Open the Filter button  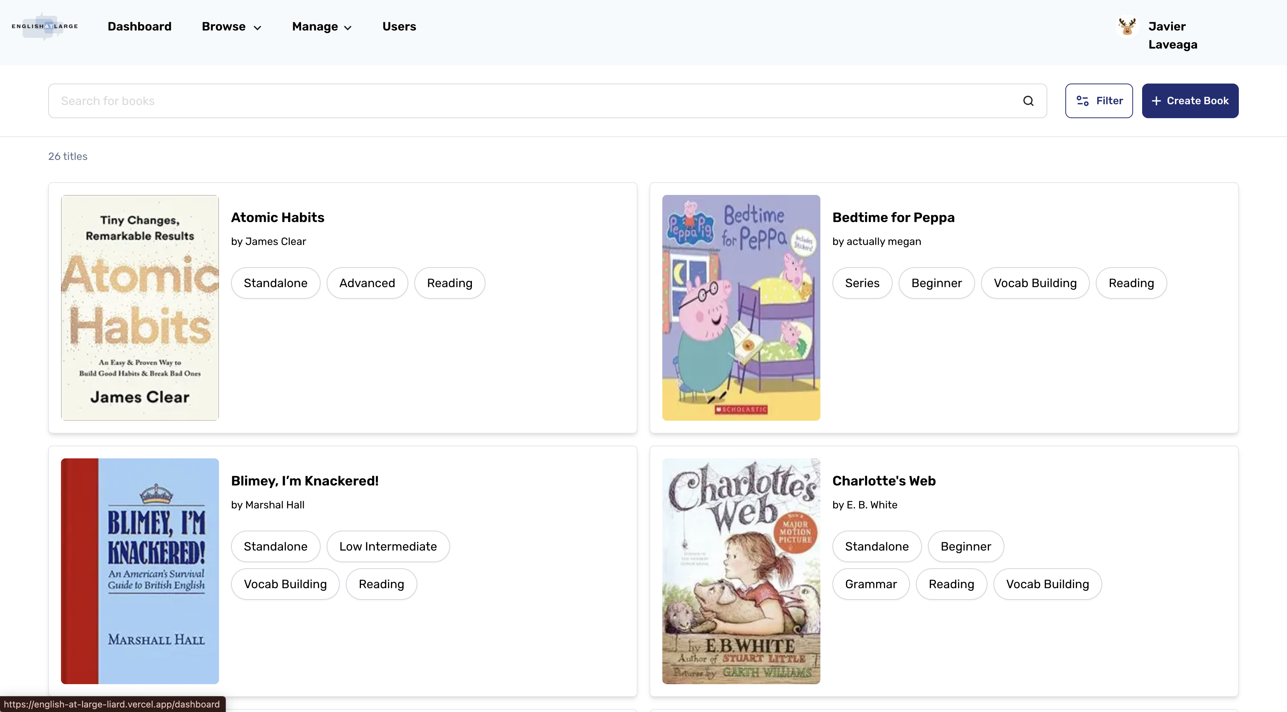(1098, 101)
